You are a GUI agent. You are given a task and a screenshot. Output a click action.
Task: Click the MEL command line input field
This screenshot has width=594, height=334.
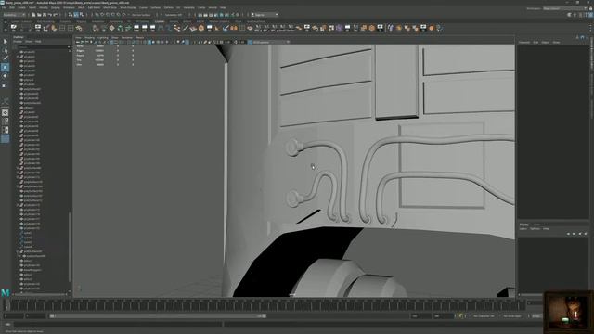[x=118, y=324]
